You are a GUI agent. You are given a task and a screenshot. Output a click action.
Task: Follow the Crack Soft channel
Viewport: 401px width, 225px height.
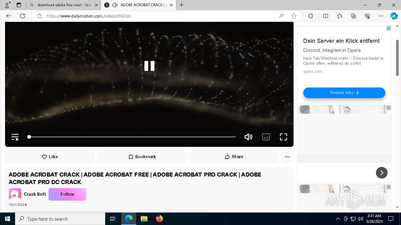(x=67, y=194)
